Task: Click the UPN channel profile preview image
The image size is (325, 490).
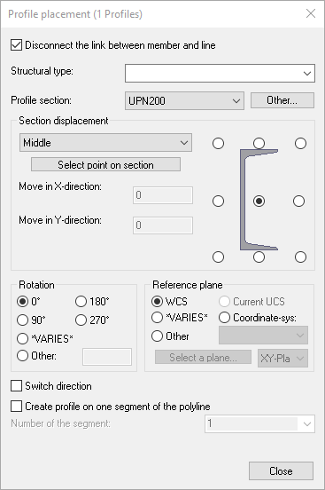Action: pos(259,200)
